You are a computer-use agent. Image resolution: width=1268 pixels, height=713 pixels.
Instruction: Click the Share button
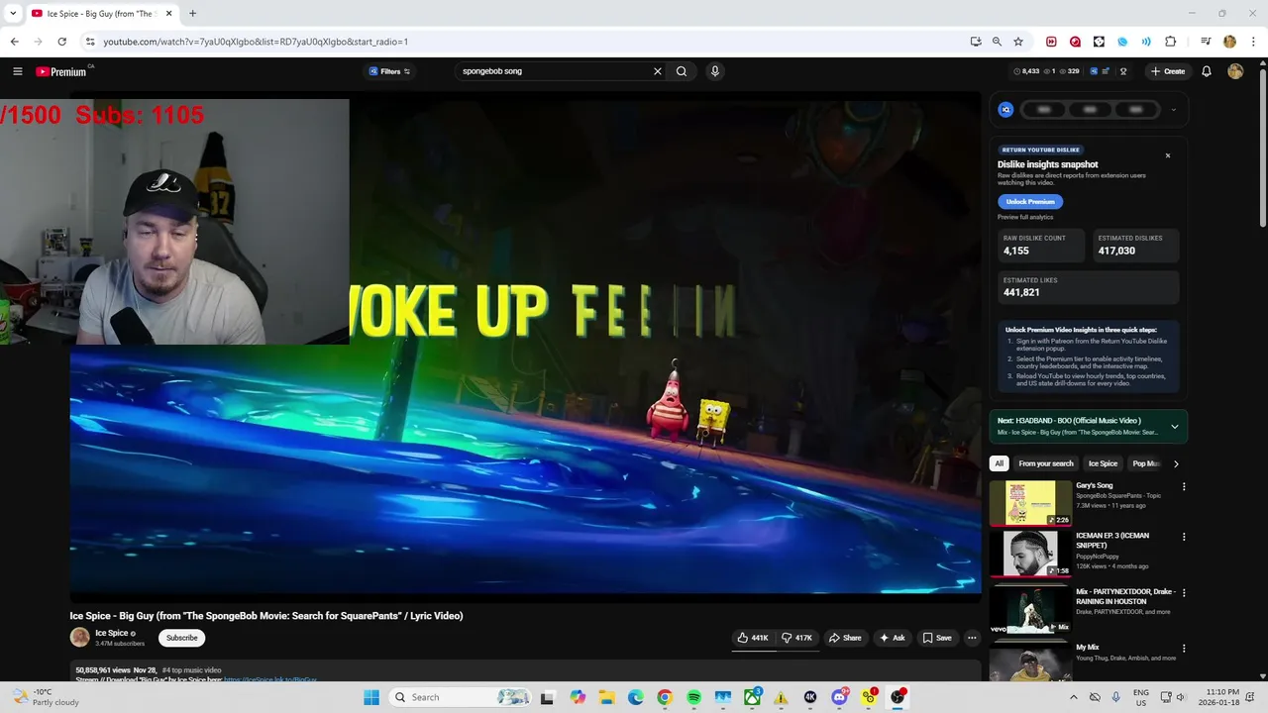coord(845,638)
